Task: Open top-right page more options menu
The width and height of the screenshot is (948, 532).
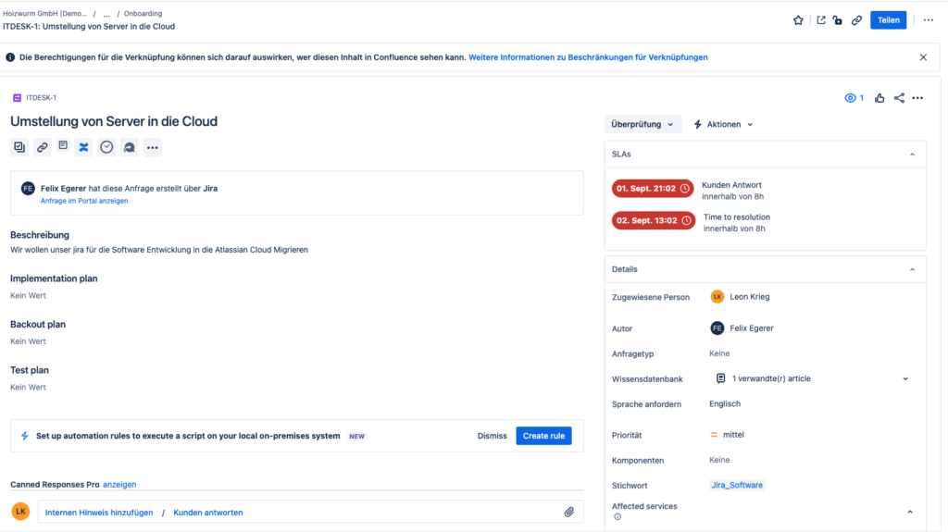Action: [928, 20]
